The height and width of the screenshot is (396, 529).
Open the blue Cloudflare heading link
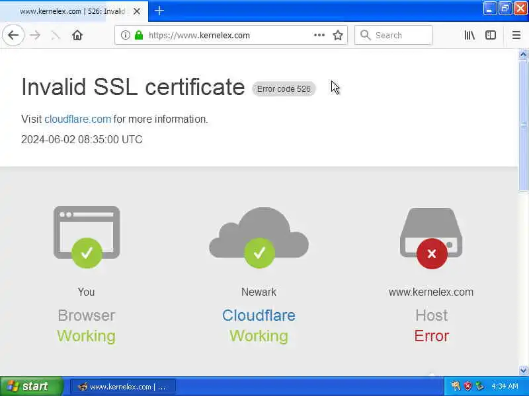[x=259, y=315]
